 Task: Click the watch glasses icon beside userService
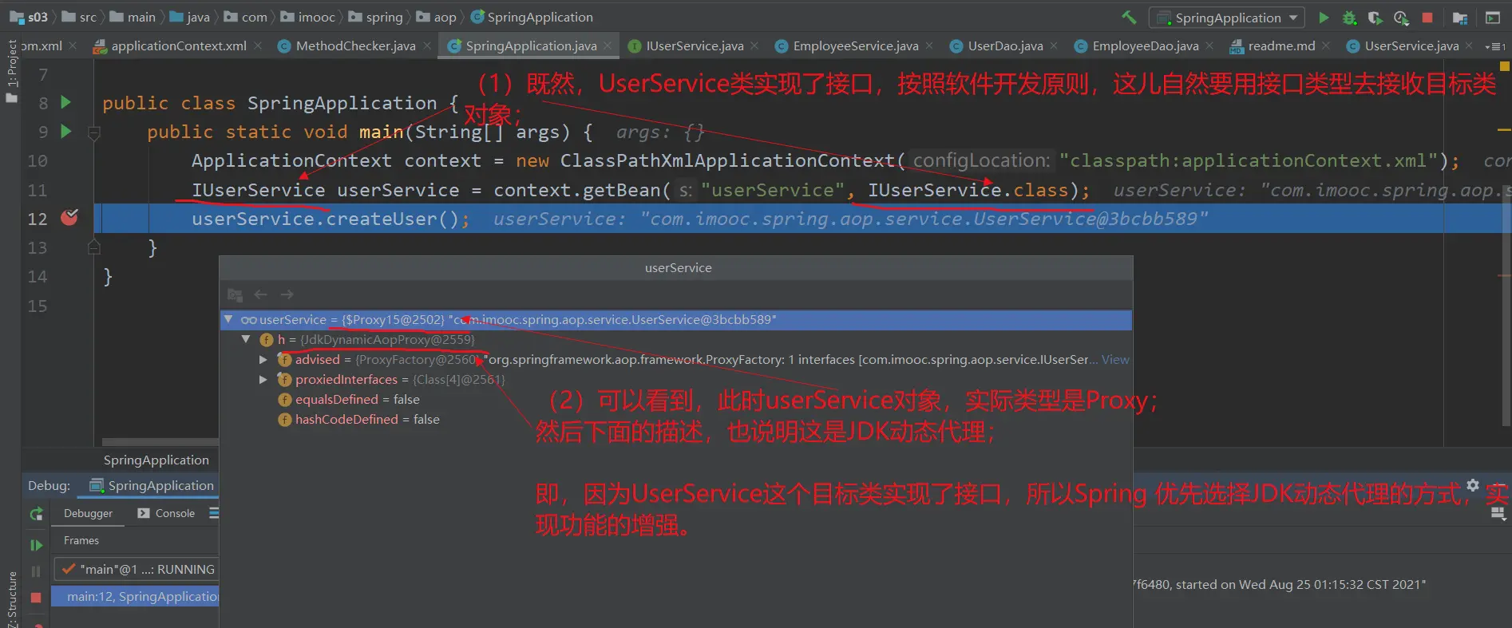(248, 319)
